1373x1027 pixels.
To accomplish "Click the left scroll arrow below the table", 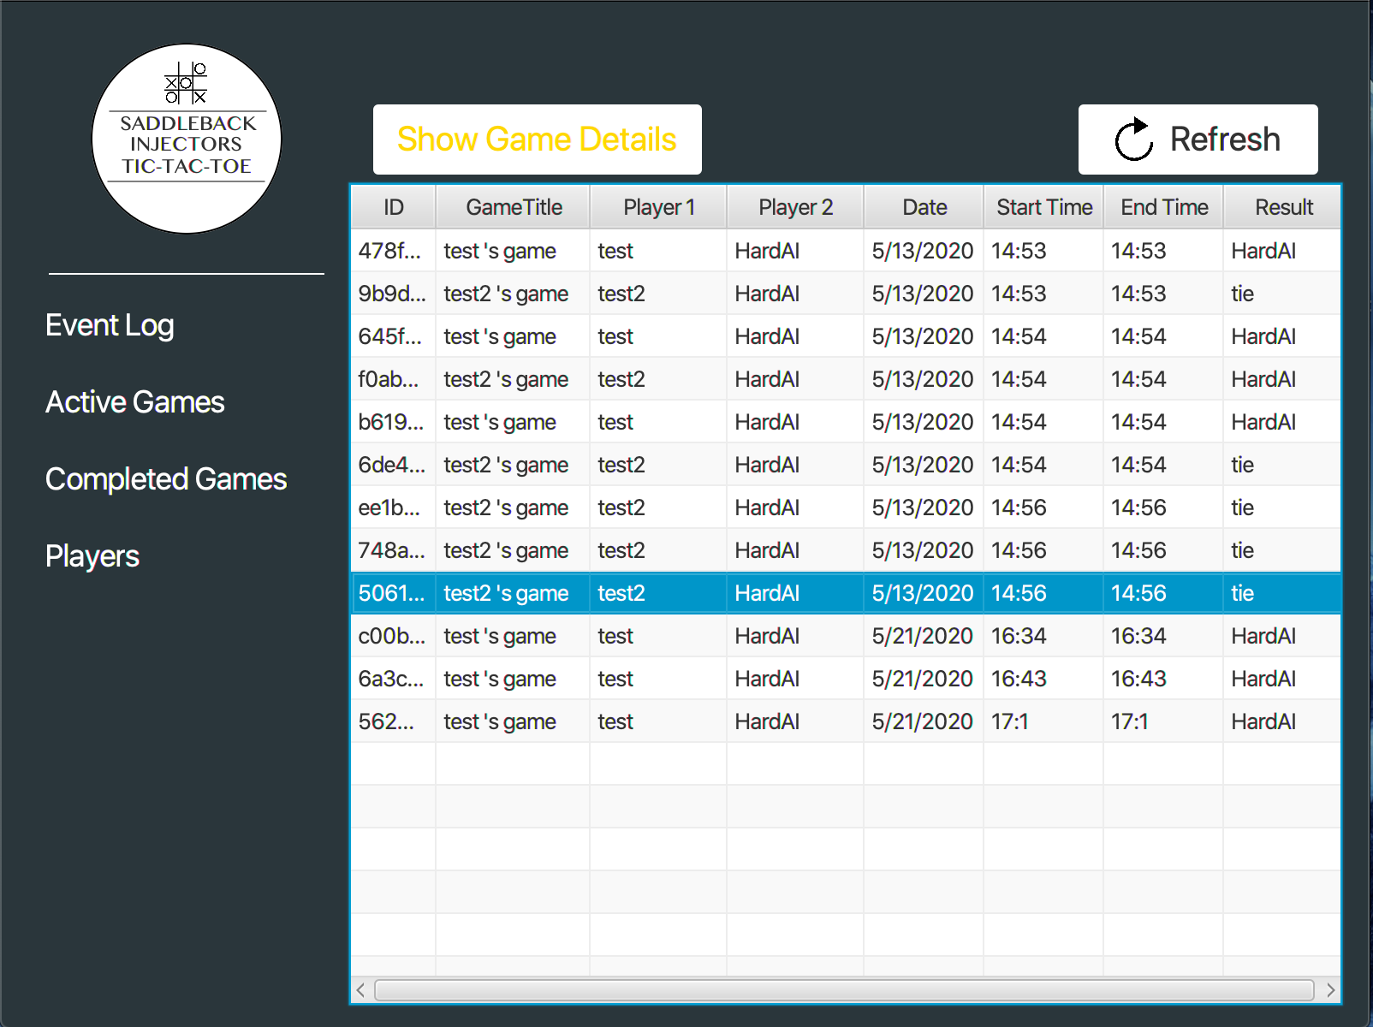I will pyautogui.click(x=360, y=990).
